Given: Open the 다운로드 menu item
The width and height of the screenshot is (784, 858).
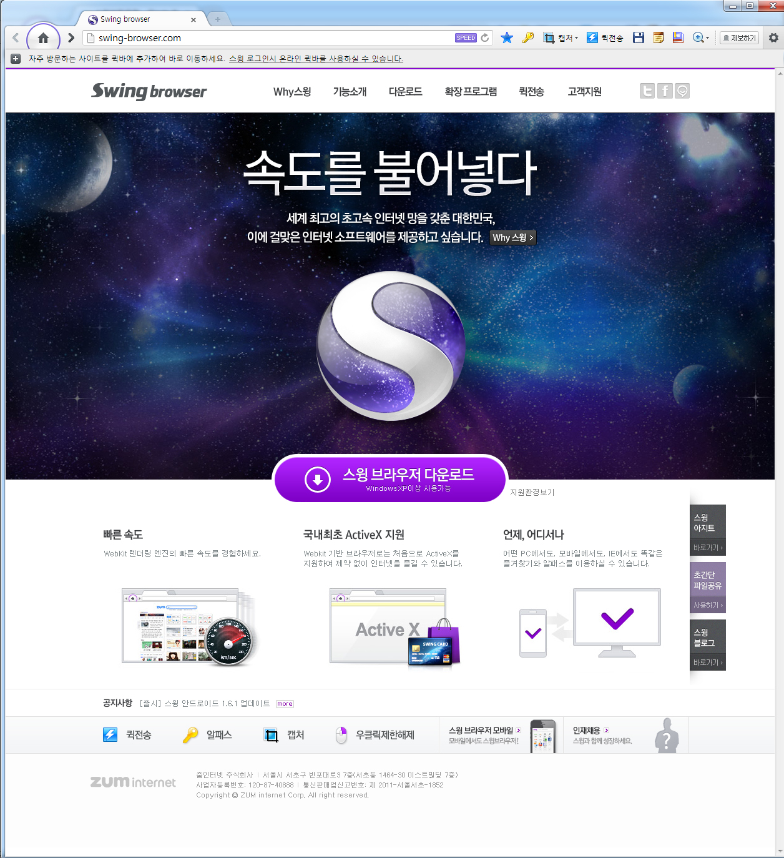Looking at the screenshot, I should point(405,92).
